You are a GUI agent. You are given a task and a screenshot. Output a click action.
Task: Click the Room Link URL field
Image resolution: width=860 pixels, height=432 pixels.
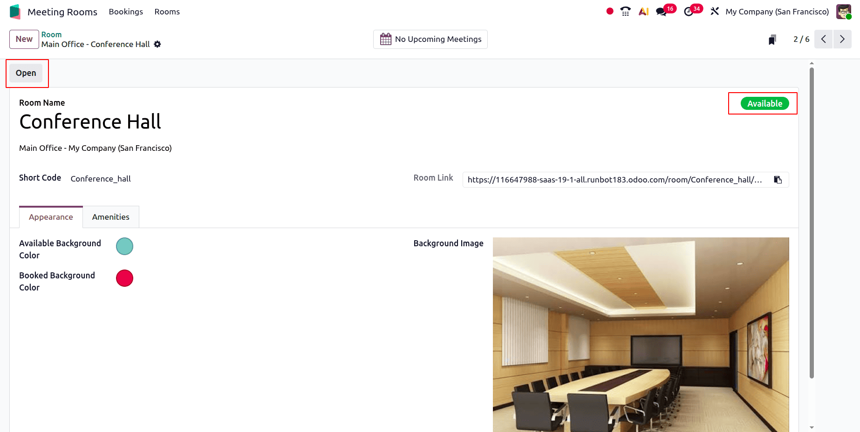tap(615, 180)
